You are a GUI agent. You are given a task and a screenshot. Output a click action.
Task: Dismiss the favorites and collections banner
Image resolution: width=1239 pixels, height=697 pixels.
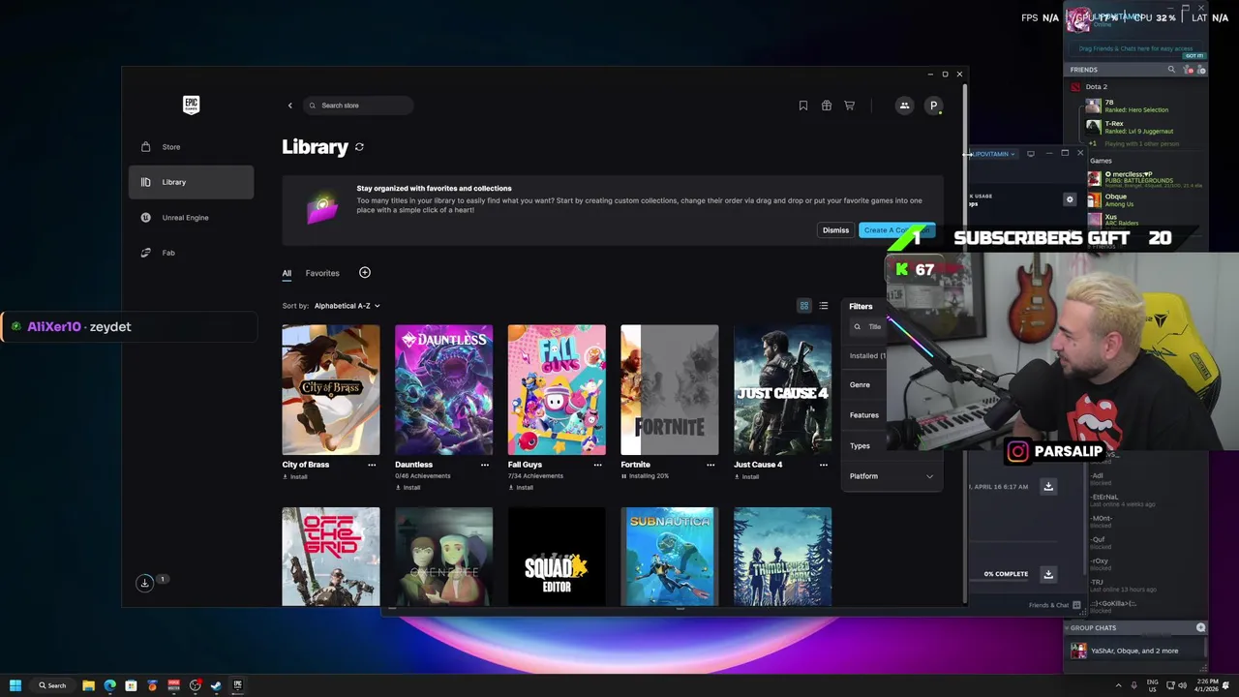pos(835,230)
